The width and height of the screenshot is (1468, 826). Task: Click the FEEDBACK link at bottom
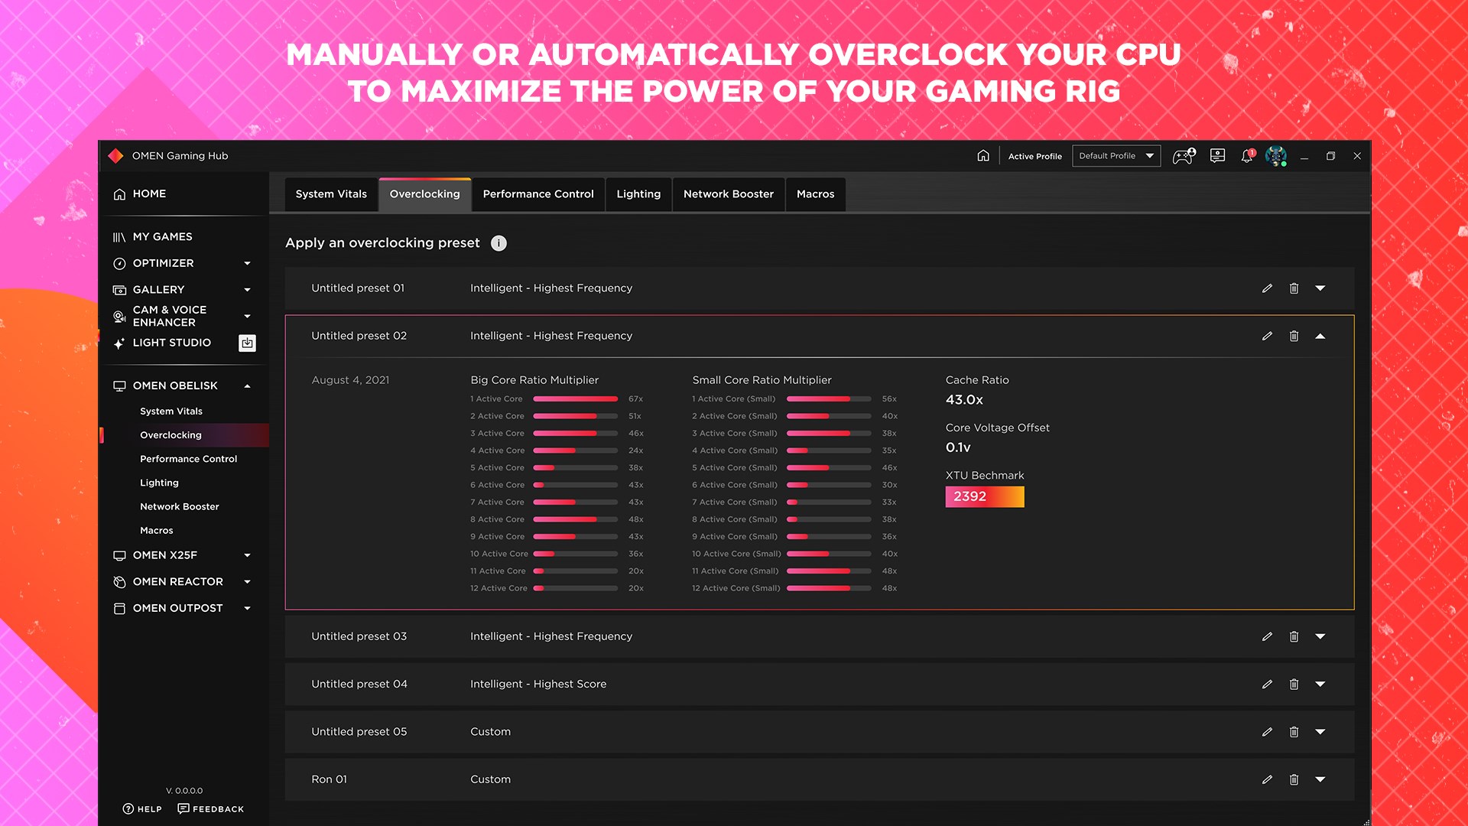tap(211, 809)
